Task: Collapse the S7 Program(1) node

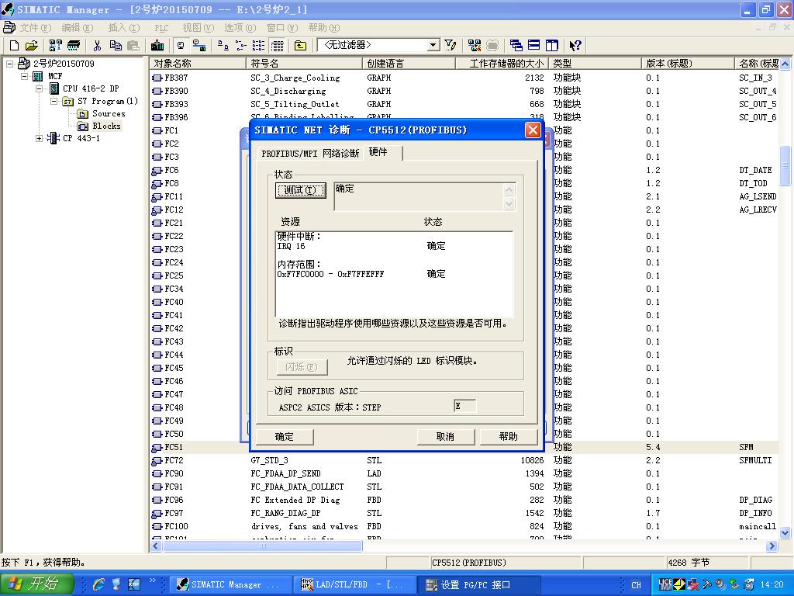Action: coord(54,102)
